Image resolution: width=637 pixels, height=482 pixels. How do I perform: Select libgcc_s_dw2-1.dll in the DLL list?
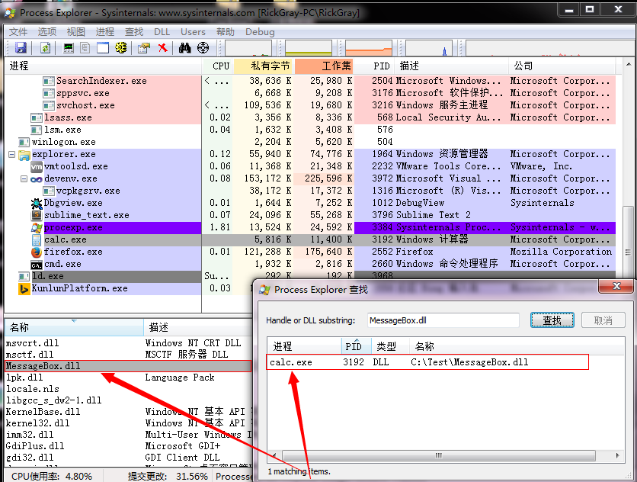pos(53,400)
